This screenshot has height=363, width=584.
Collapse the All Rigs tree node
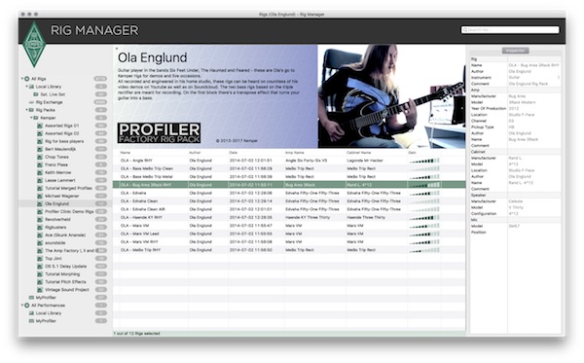click(x=22, y=79)
